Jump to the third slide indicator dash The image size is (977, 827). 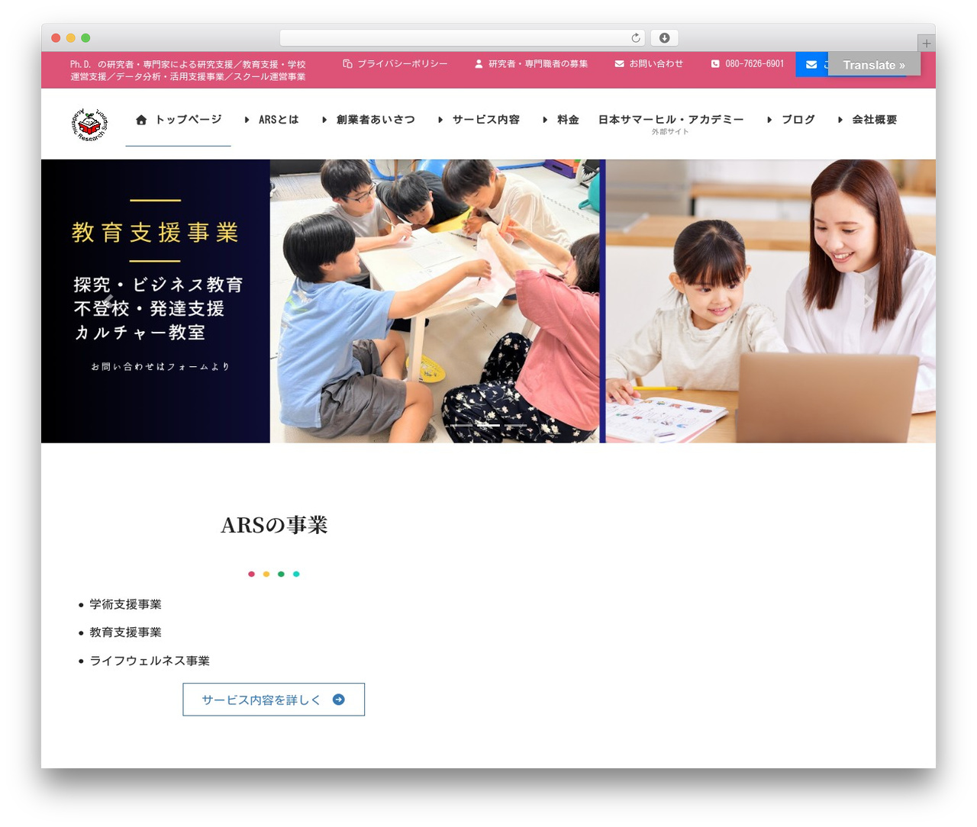pos(515,425)
